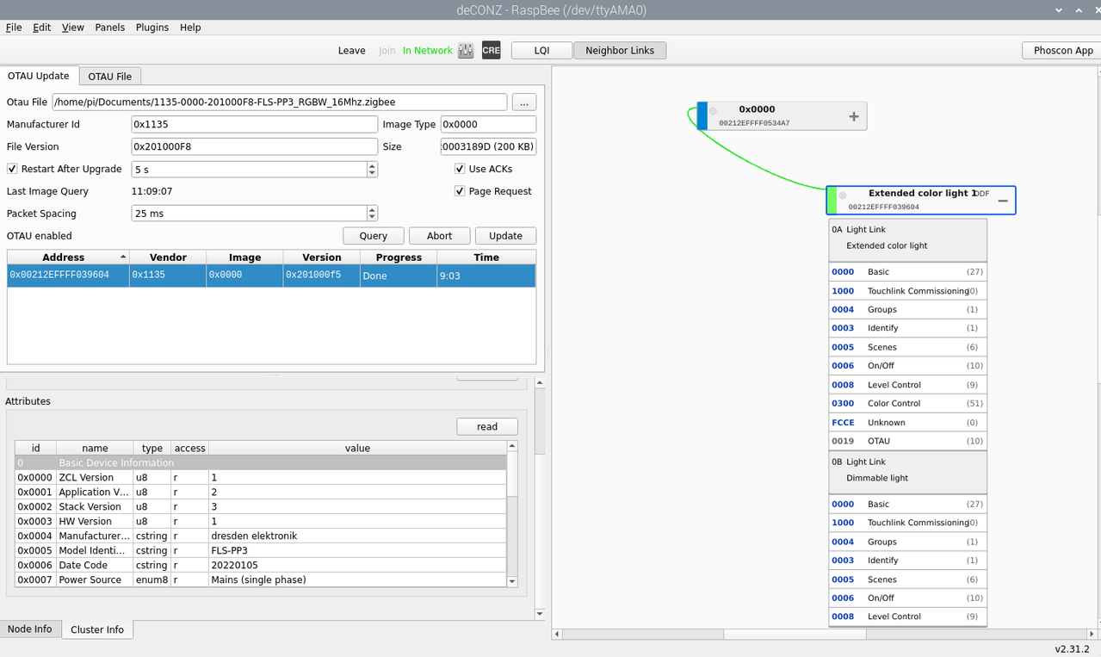Screen dimensions: 1101x657
Task: Click the CRE icon in the toolbar
Action: [x=491, y=50]
